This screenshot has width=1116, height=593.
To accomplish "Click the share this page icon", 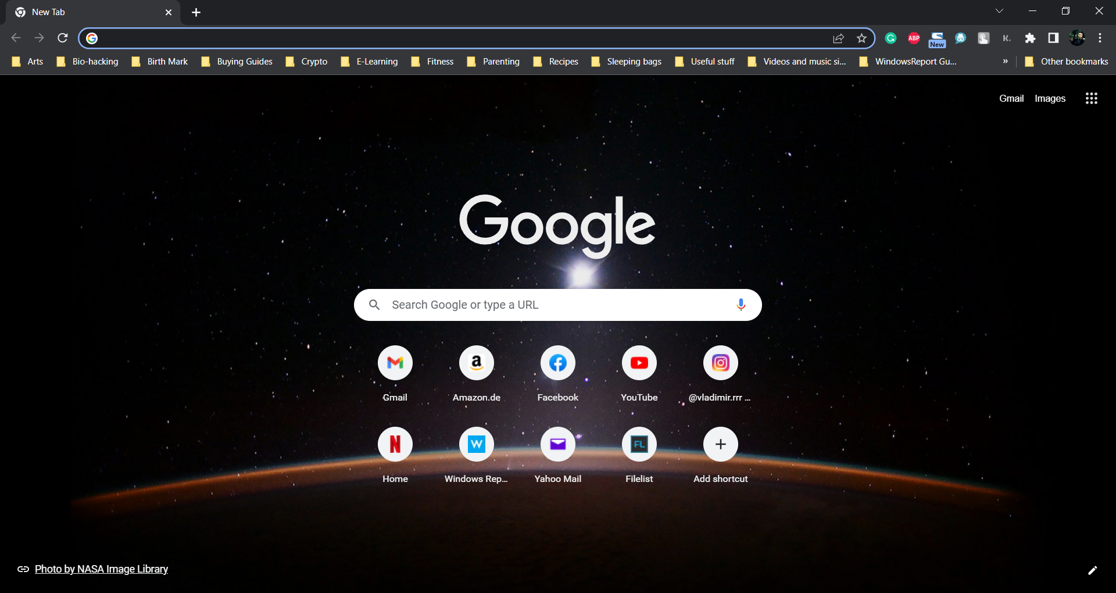I will click(x=838, y=38).
